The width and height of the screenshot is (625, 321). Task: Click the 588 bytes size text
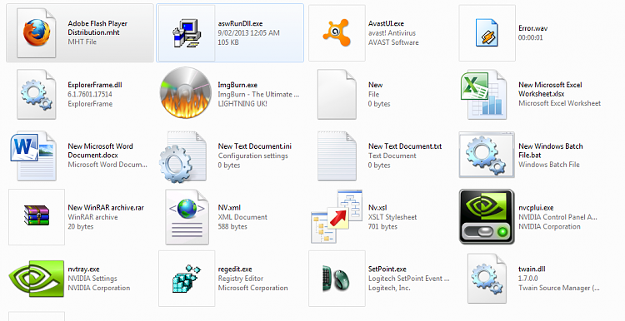[x=232, y=226]
